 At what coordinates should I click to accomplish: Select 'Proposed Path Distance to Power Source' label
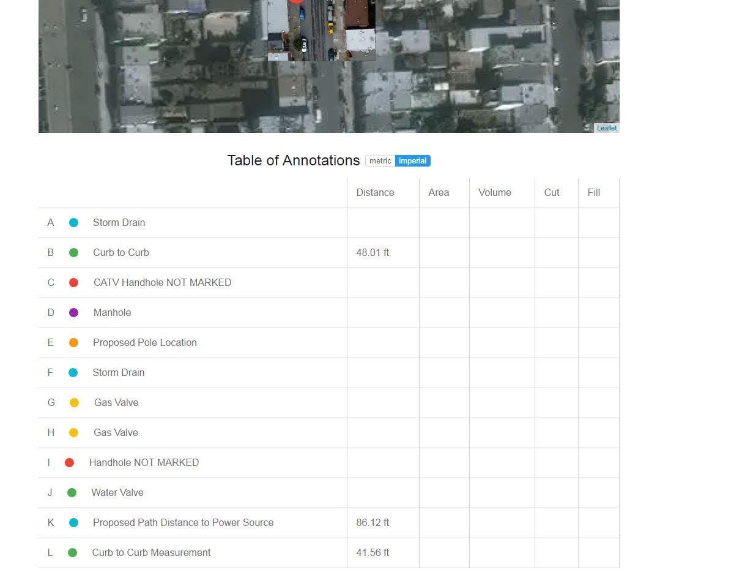[183, 523]
